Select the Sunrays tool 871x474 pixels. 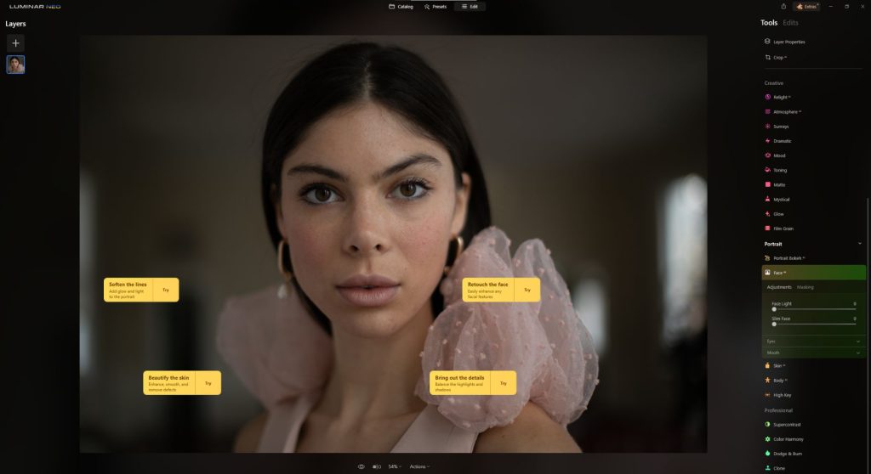[777, 127]
